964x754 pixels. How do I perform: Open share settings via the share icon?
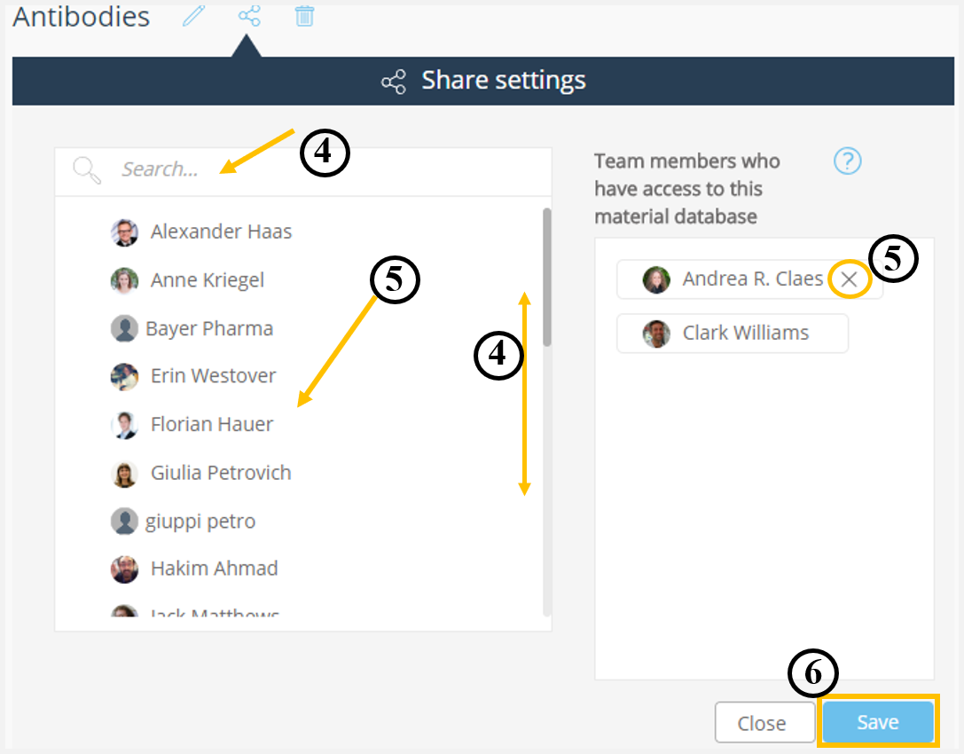point(249,15)
